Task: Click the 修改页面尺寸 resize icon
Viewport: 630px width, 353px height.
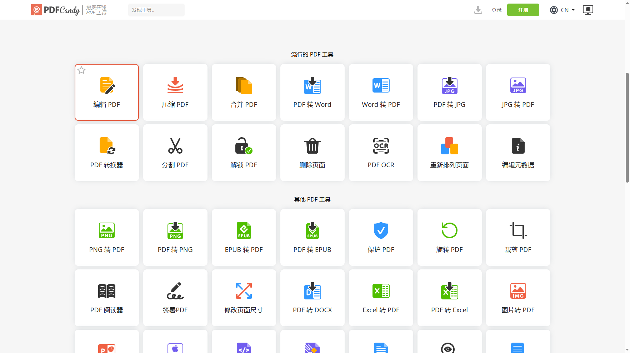Action: click(244, 291)
